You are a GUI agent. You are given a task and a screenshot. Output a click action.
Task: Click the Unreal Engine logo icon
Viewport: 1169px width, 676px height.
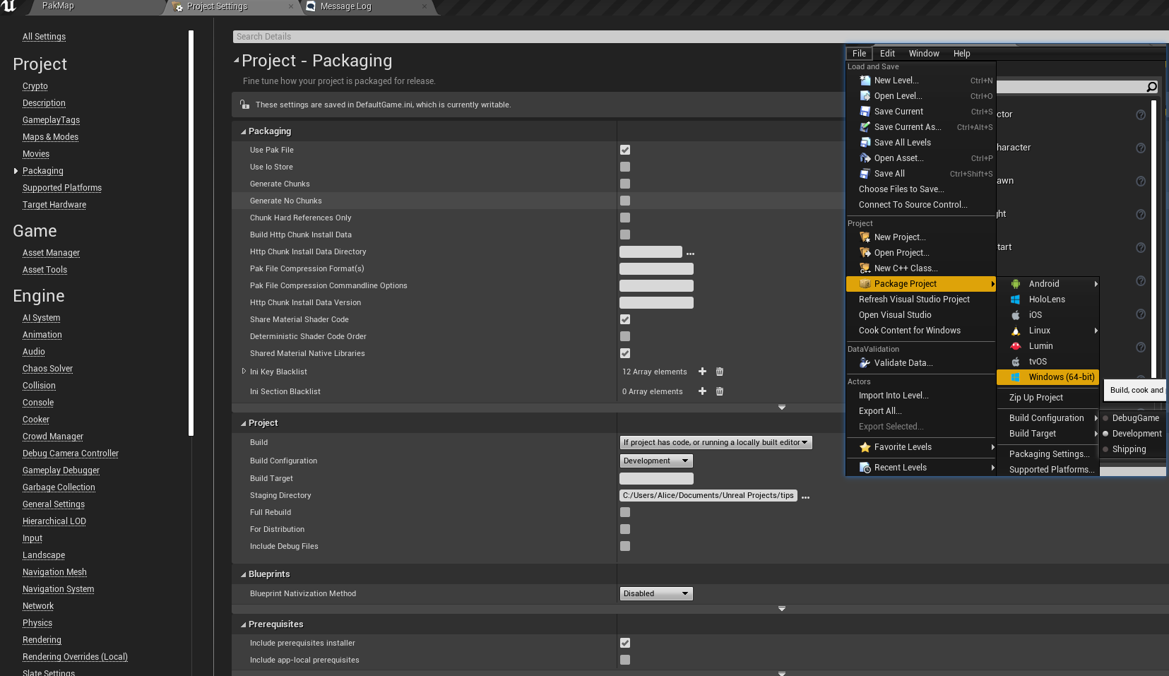pyautogui.click(x=10, y=6)
